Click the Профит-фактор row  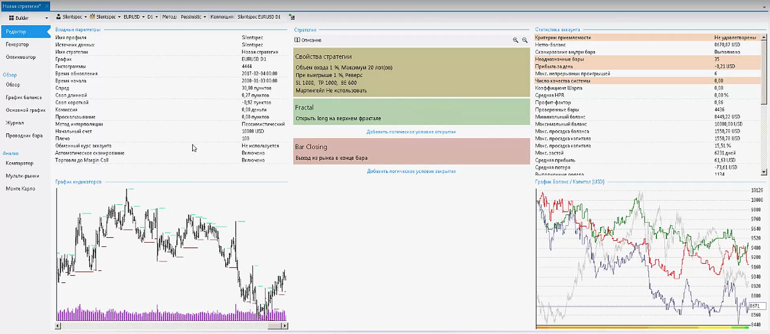(648, 103)
